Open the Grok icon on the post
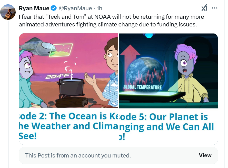The height and width of the screenshot is (168, 228). pos(204,8)
